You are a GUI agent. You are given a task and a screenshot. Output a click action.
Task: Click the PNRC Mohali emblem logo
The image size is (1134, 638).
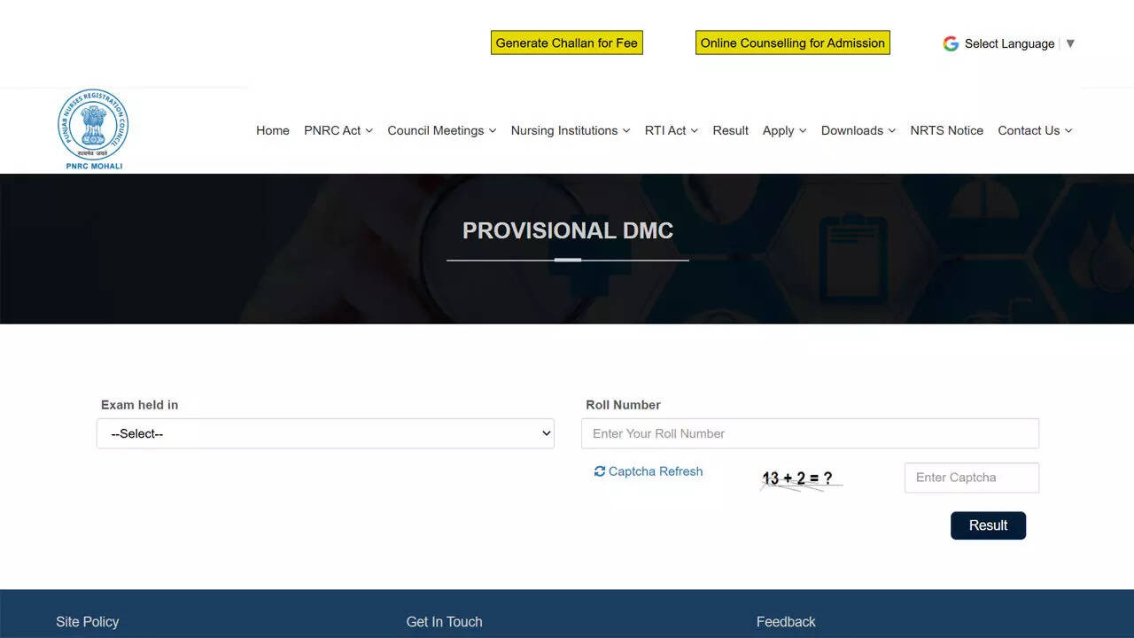coord(93,128)
